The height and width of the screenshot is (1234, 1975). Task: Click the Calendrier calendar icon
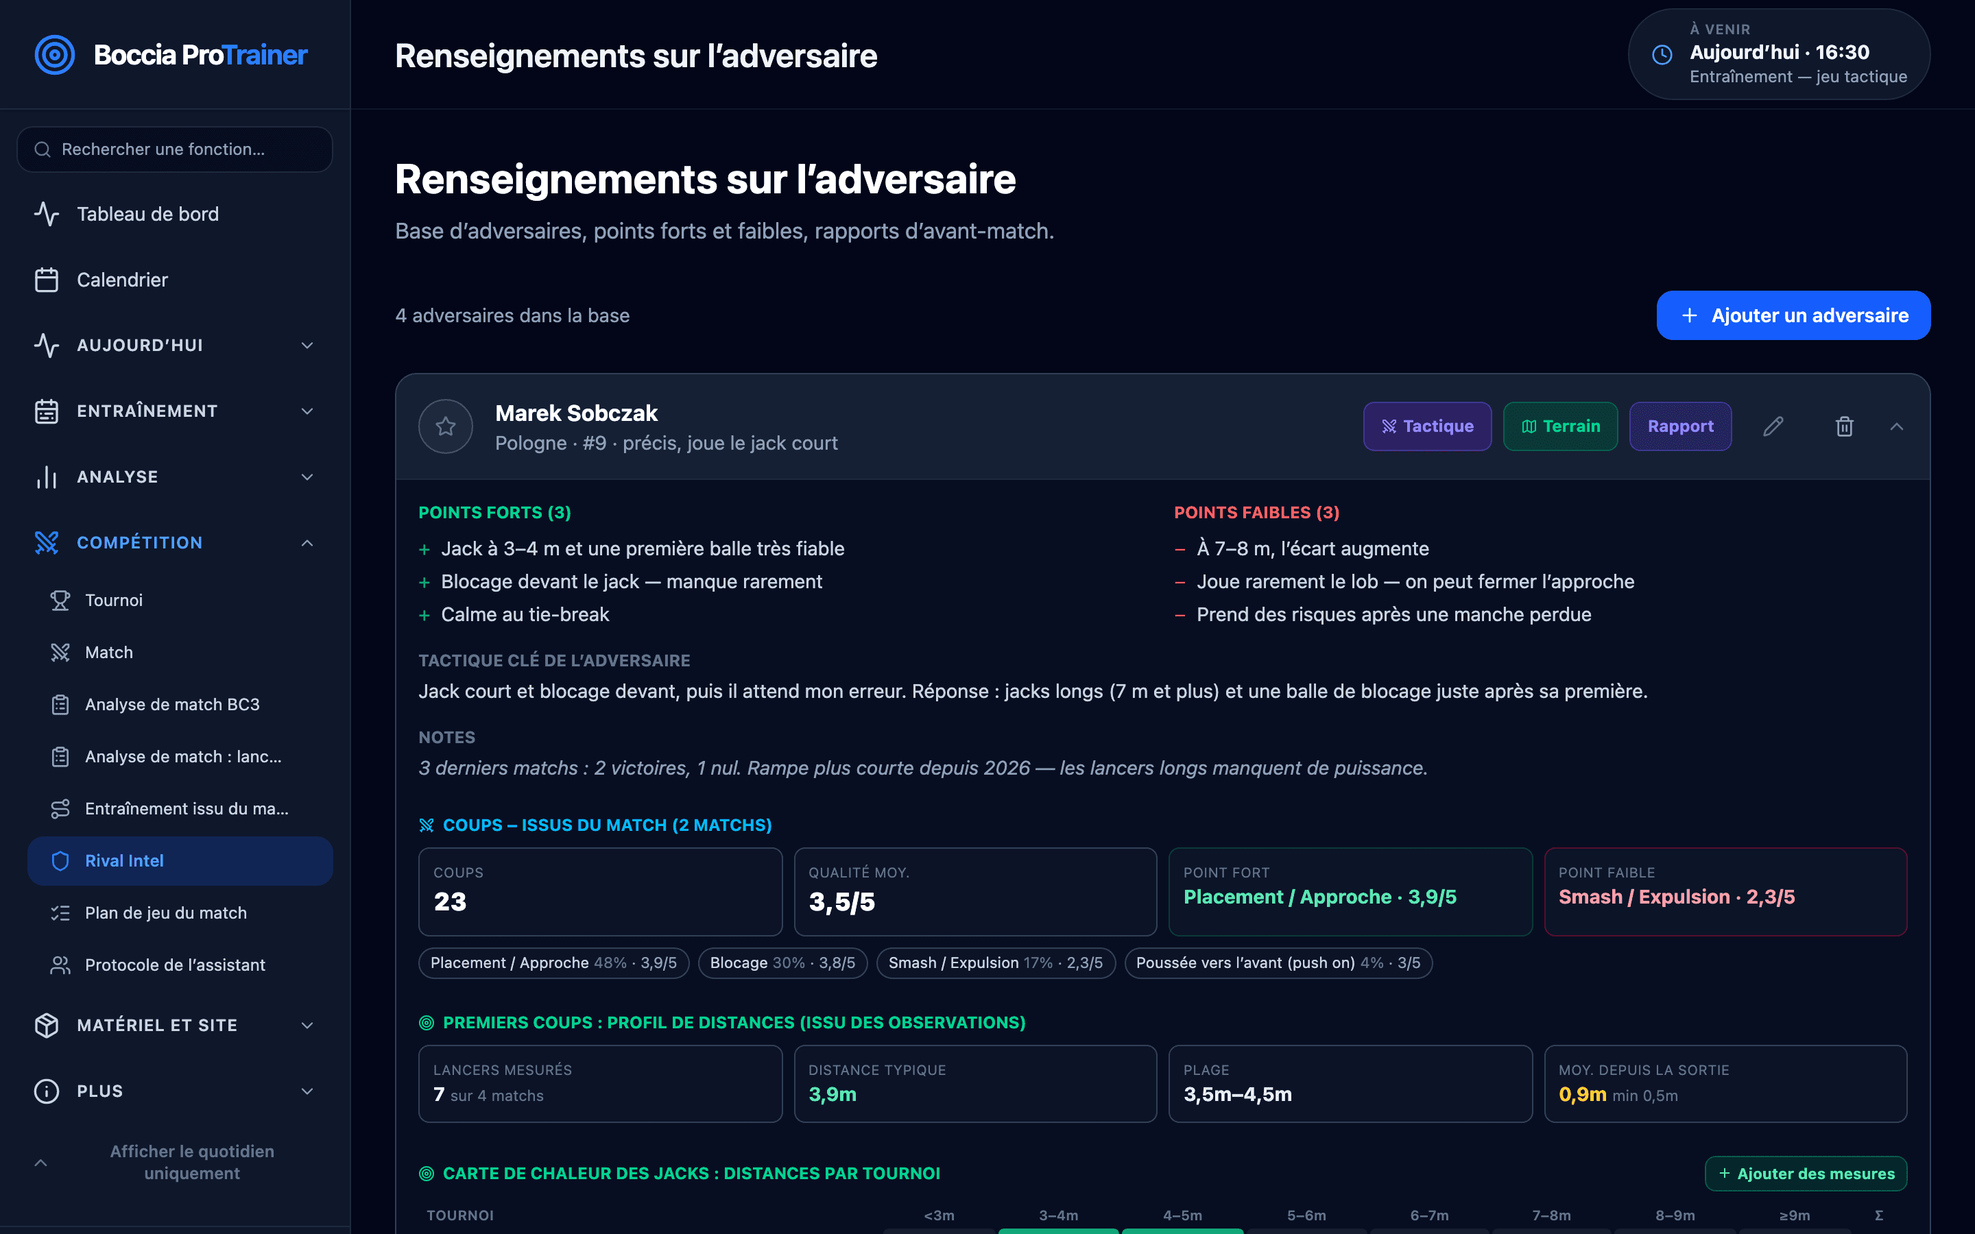pos(47,280)
